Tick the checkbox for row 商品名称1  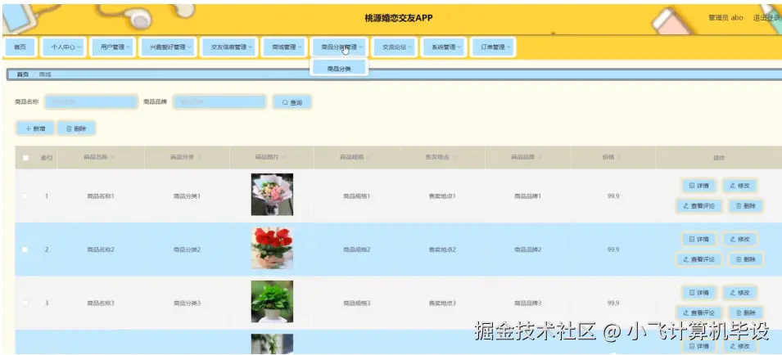pyautogui.click(x=25, y=196)
